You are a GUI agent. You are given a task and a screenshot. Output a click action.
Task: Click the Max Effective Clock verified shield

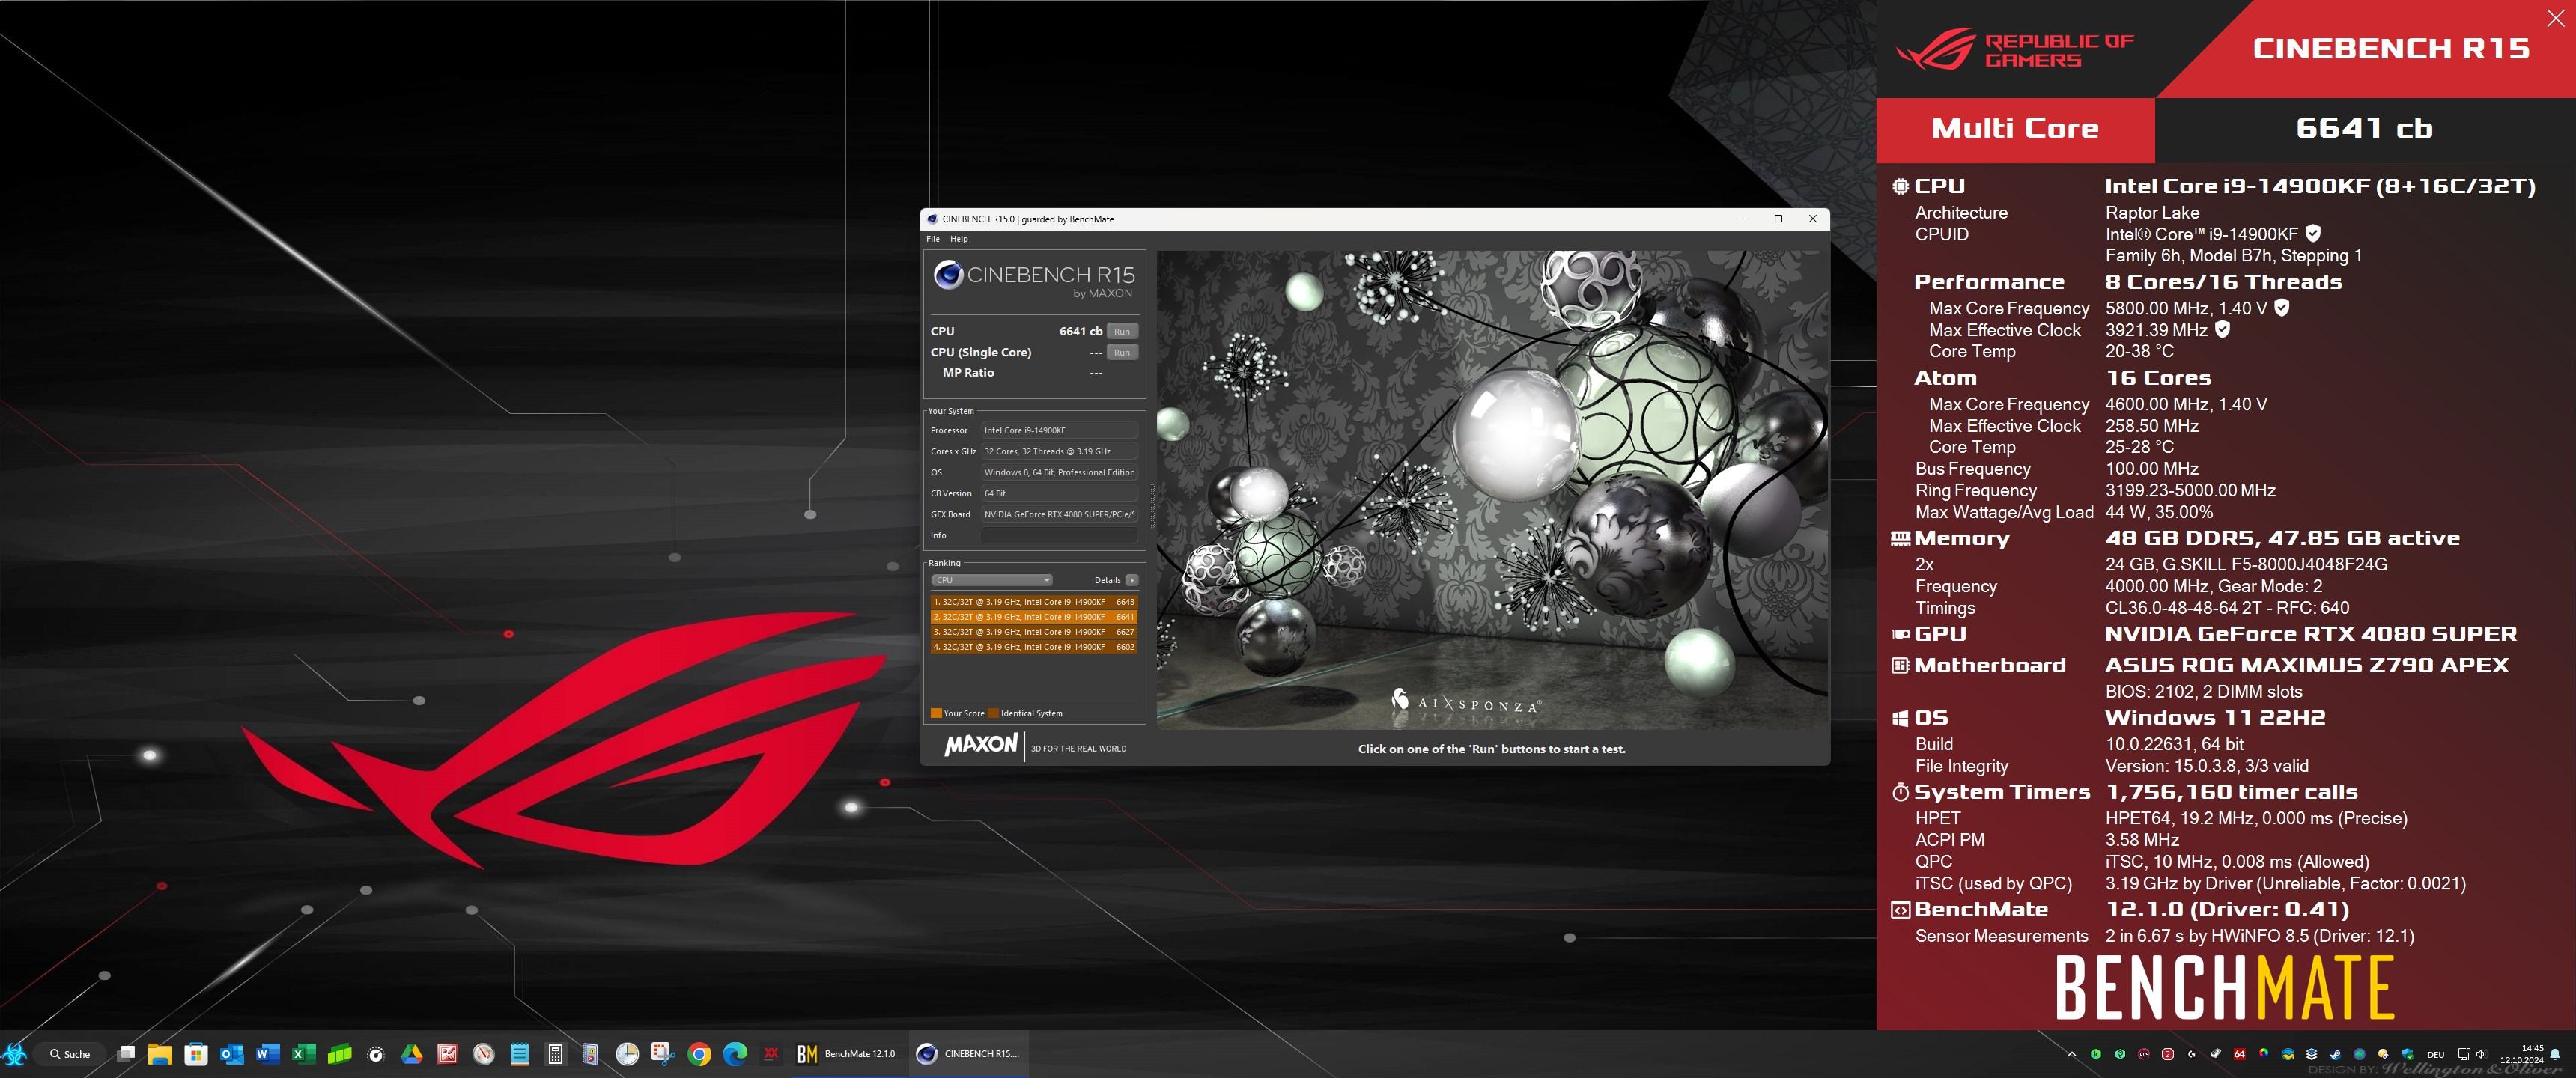click(x=2221, y=328)
